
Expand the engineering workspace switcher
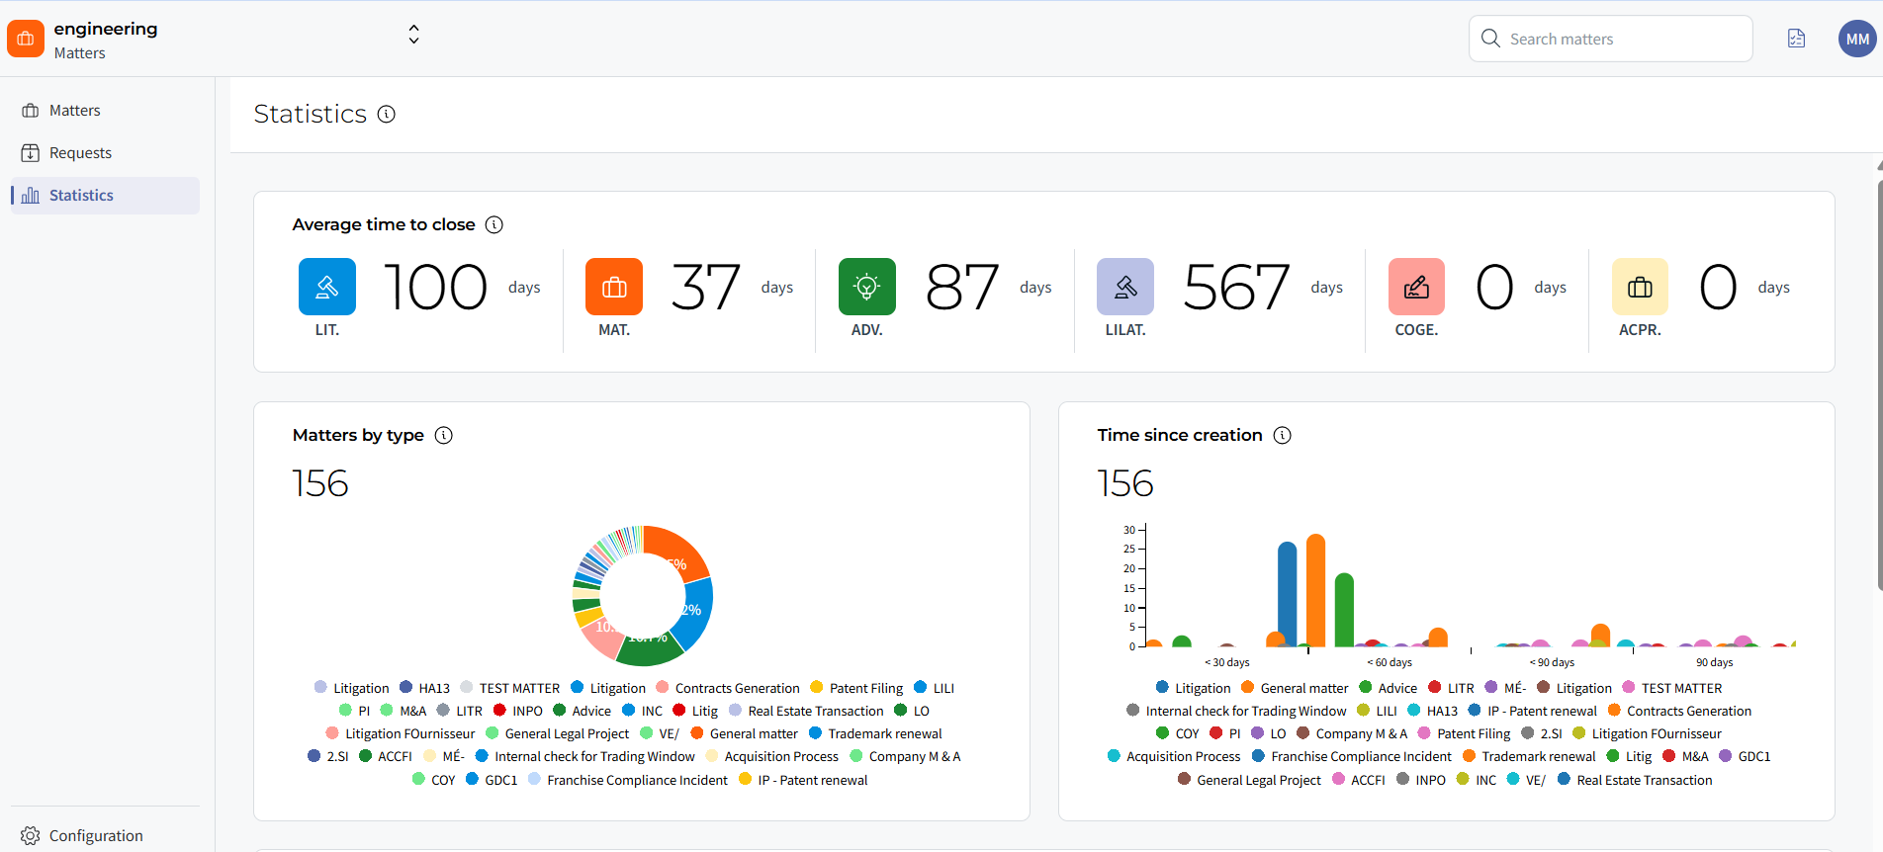(413, 35)
